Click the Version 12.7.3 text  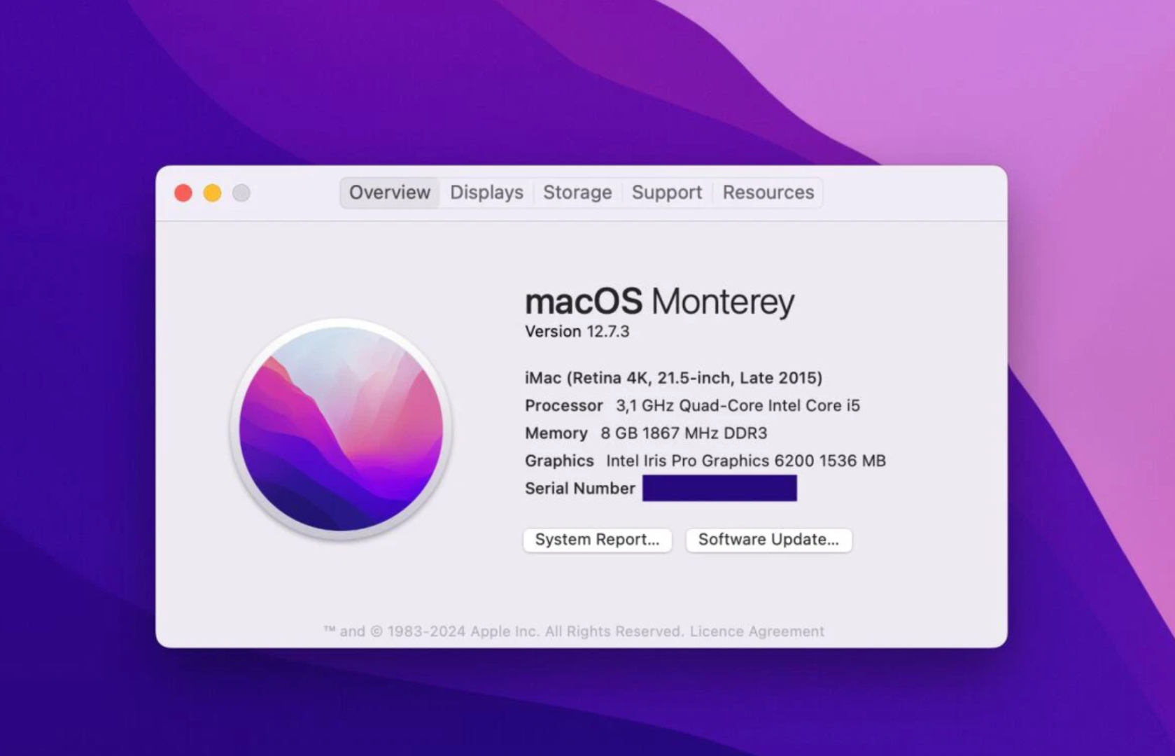pos(577,332)
